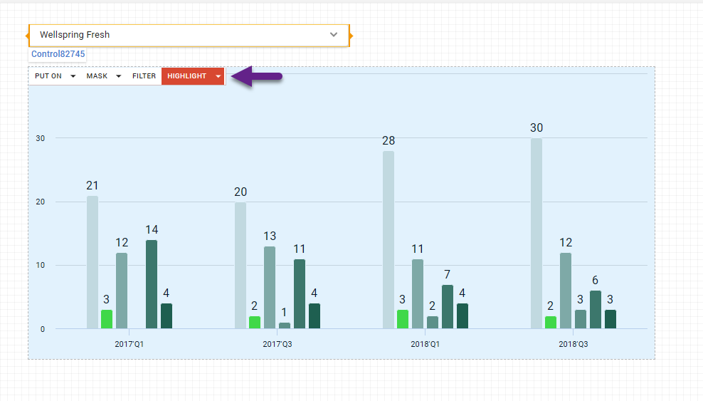Image resolution: width=703 pixels, height=401 pixels.
Task: Open the Wellspring Fresh dropdown chevron
Action: click(334, 35)
